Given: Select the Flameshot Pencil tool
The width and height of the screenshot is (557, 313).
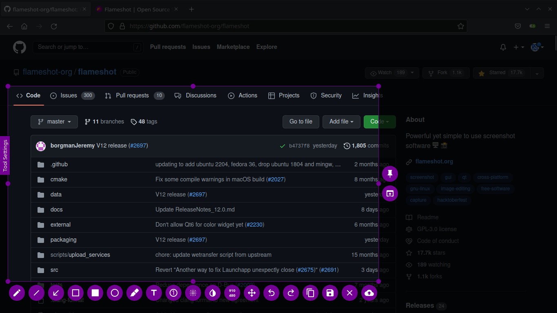Looking at the screenshot, I should click(17, 293).
